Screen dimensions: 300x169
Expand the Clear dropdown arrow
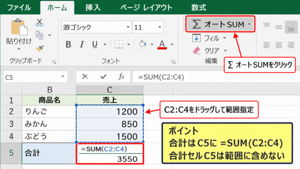point(225,51)
